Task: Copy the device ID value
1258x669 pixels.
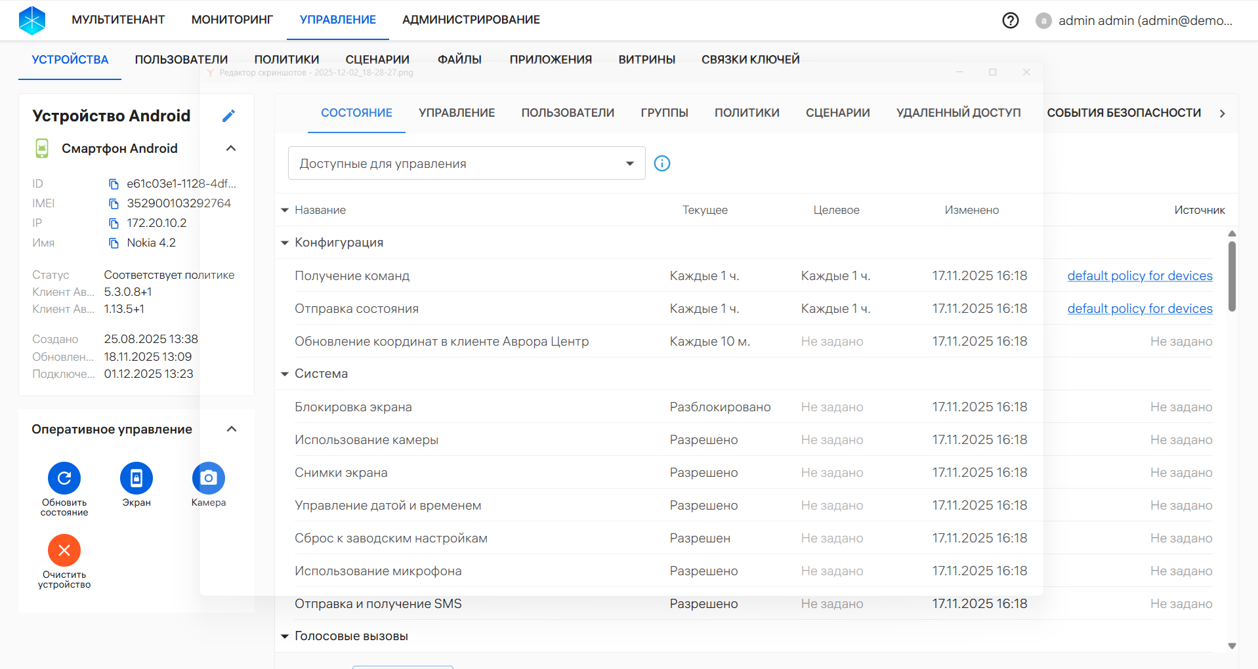Action: click(114, 184)
